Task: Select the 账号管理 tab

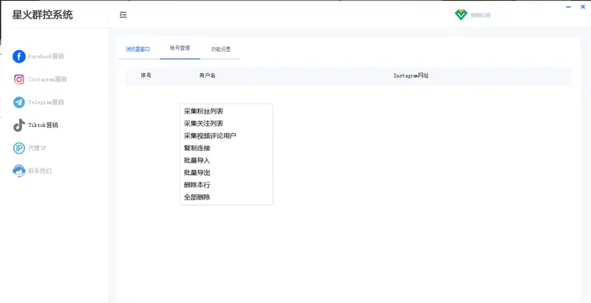Action: tap(180, 48)
